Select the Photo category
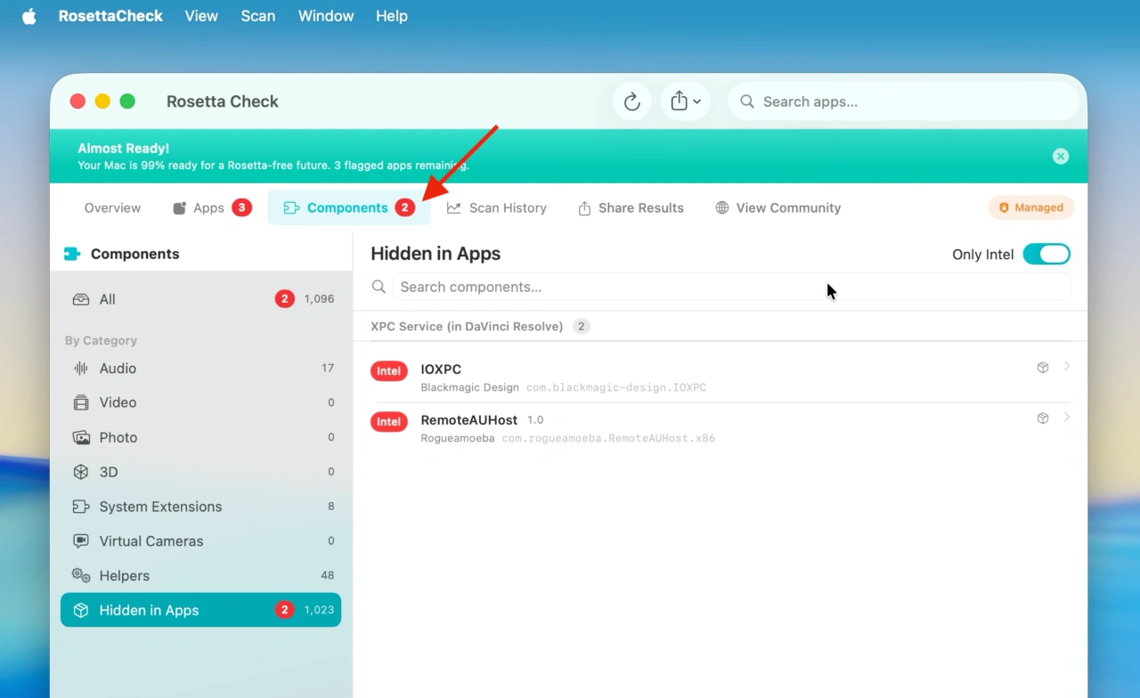 tap(201, 437)
